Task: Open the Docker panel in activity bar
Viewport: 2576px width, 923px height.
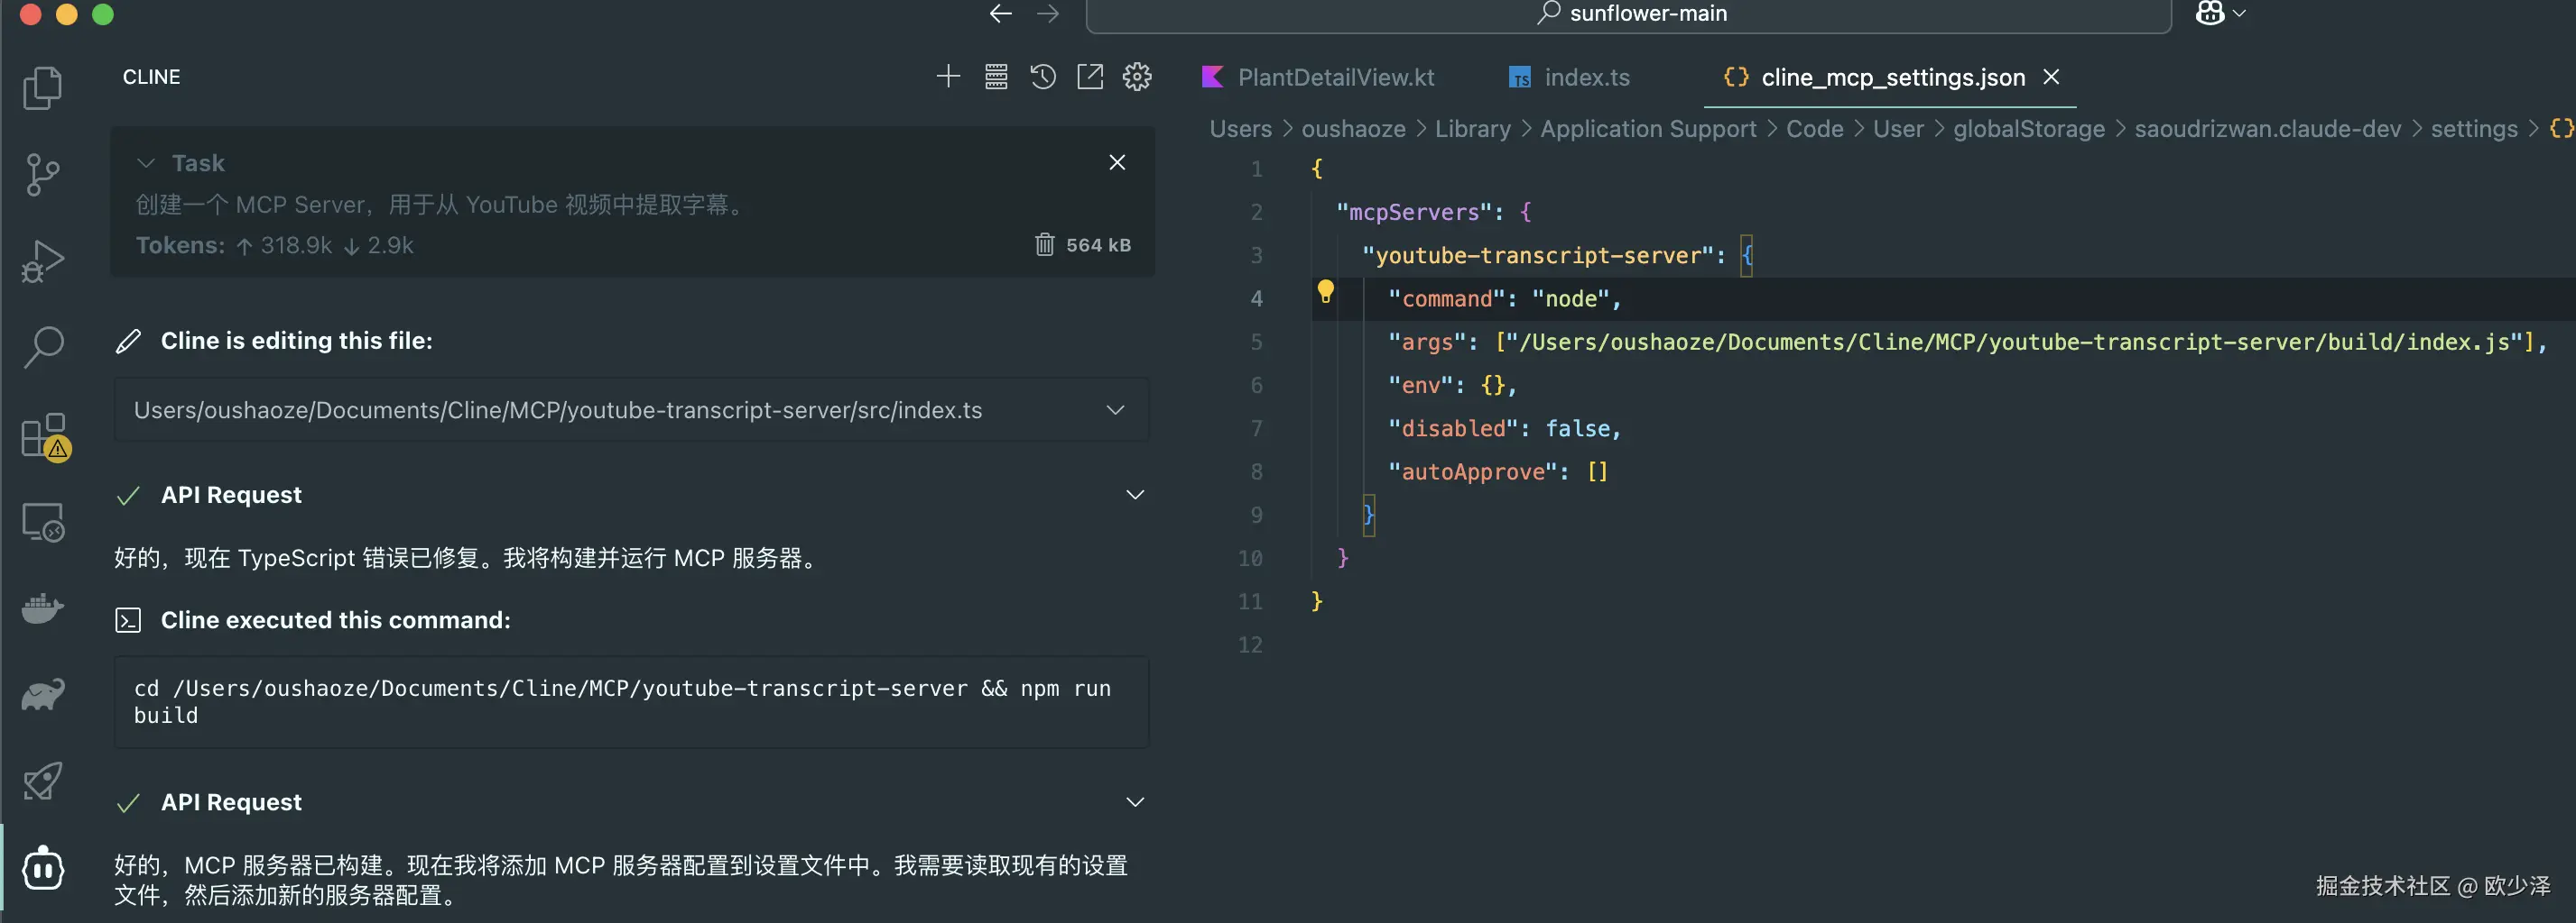Action: pos(42,608)
